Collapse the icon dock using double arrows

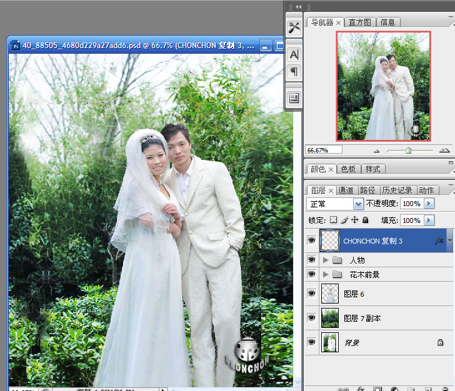pyautogui.click(x=298, y=6)
